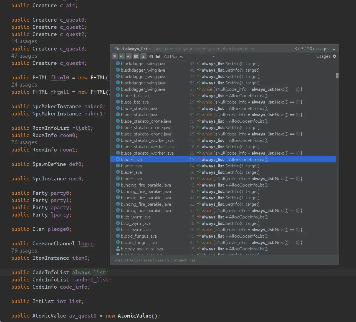Click the fhtml0 field name
The image size is (356, 322).
[60, 77]
